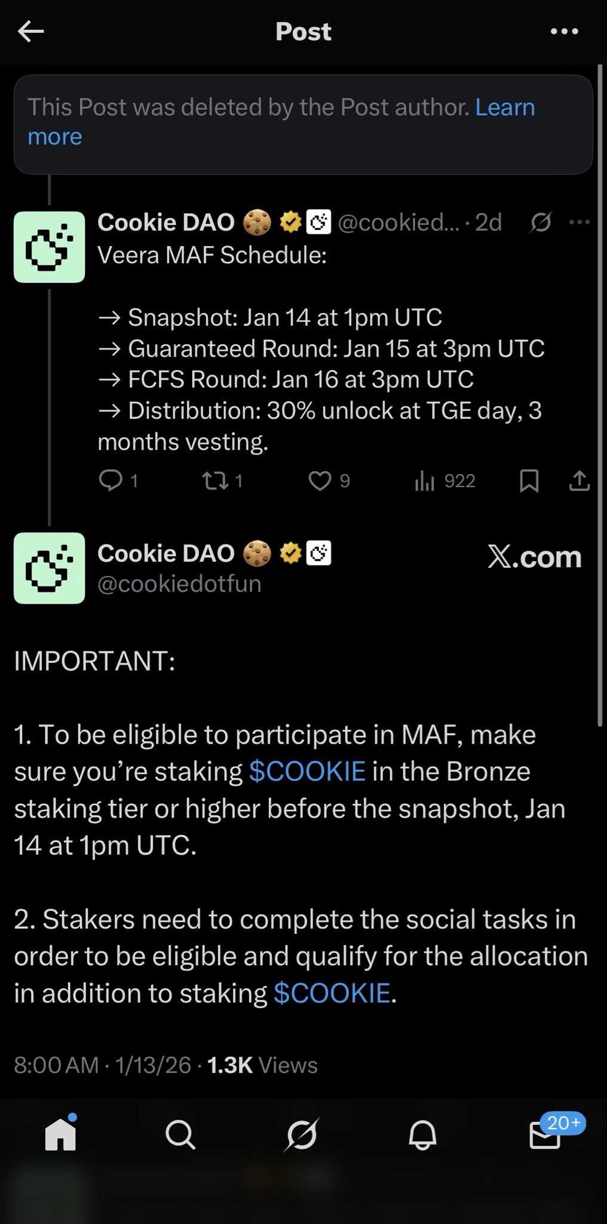Open Grok from the bottom navigation bar
607x1224 pixels.
click(301, 1134)
